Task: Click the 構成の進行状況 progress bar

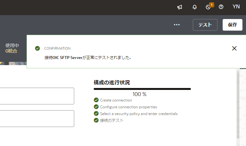Action: 142,89
